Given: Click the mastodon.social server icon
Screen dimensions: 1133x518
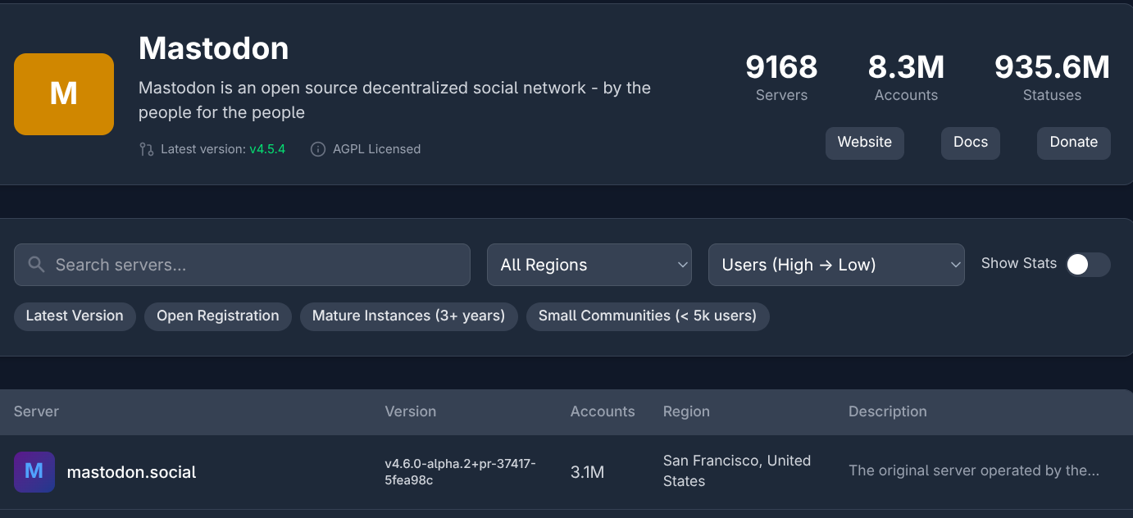Looking at the screenshot, I should click(x=34, y=472).
